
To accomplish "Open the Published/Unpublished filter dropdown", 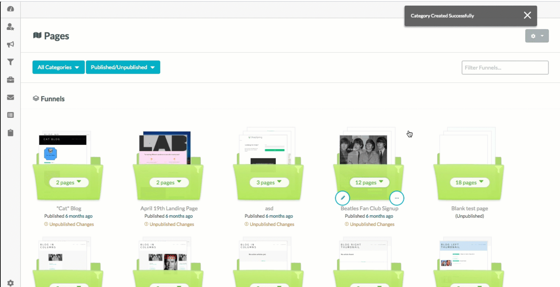I will pyautogui.click(x=123, y=67).
